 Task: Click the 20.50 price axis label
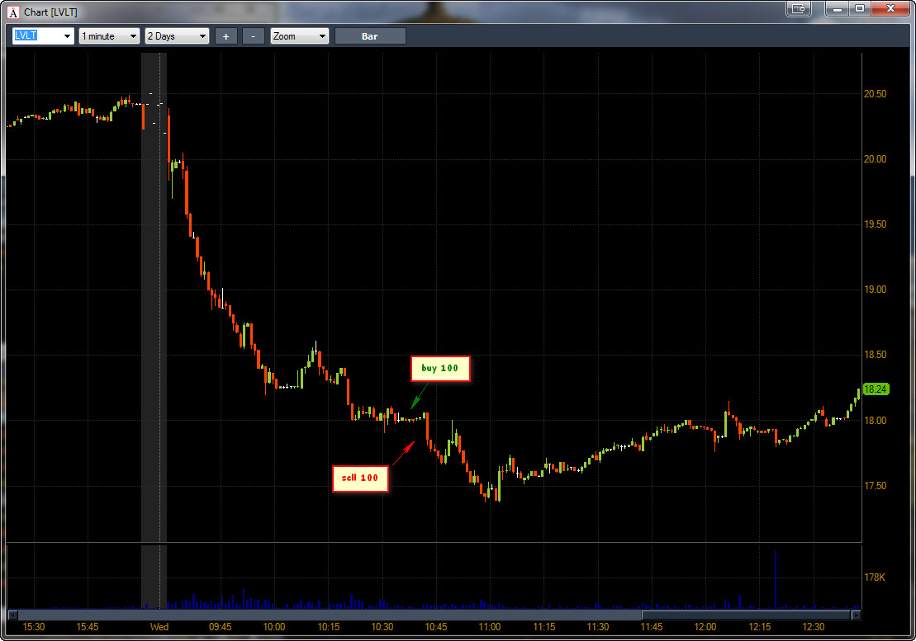coord(875,94)
